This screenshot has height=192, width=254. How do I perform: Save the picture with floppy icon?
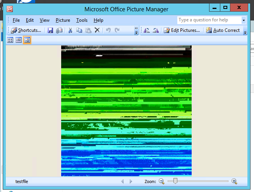[50, 30]
